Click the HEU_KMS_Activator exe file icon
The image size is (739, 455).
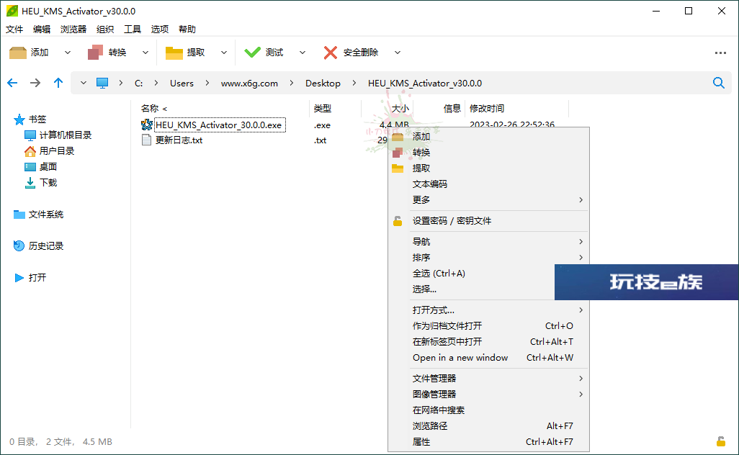click(x=146, y=125)
